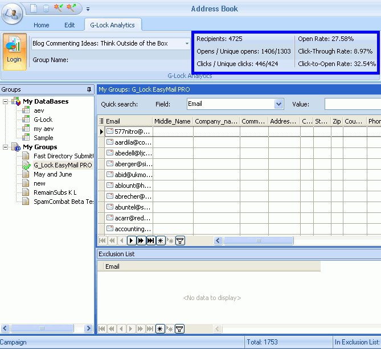The image size is (381, 349).
Task: Select the abid@ukmo... email row
Action: point(129,175)
